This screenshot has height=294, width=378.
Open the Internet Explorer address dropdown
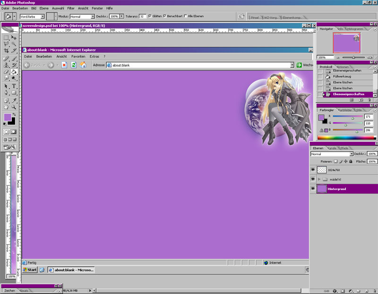[x=292, y=65]
